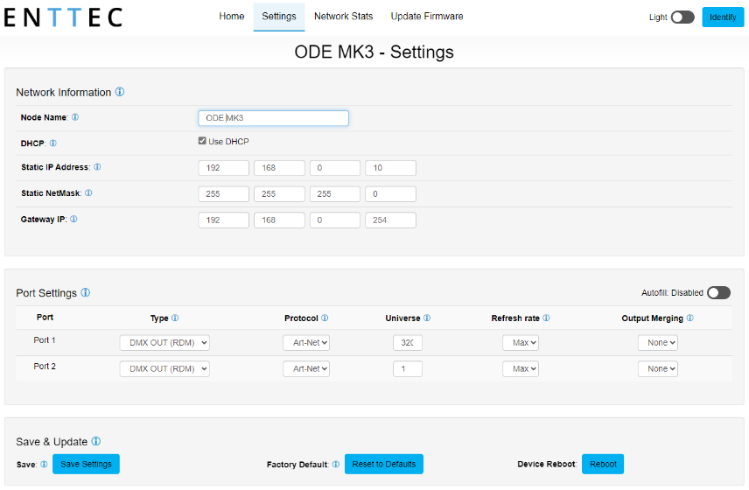Click the Identify button
Viewport: 749px width, 490px height.
(x=723, y=17)
